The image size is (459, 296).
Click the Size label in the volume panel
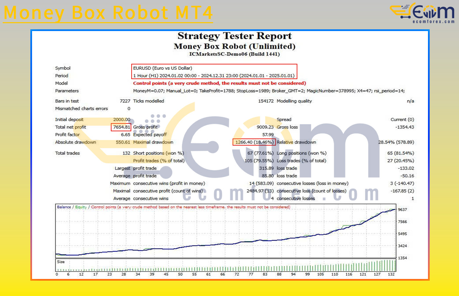pyautogui.click(x=61, y=262)
